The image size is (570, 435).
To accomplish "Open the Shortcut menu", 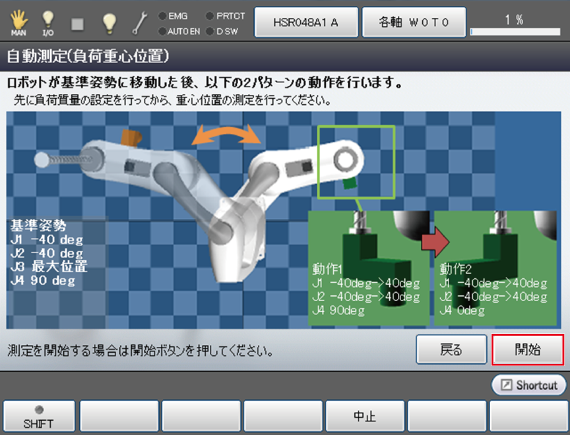I will 529,385.
